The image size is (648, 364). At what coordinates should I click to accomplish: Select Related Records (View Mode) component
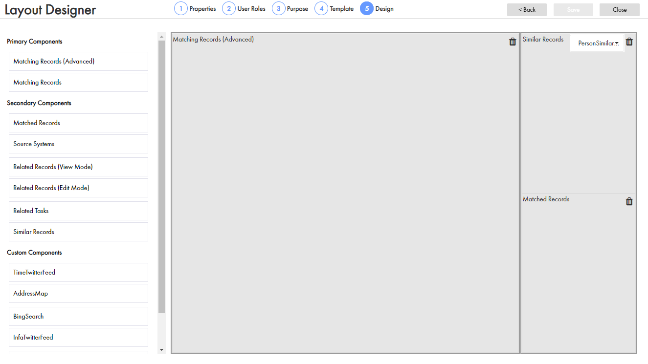[78, 167]
